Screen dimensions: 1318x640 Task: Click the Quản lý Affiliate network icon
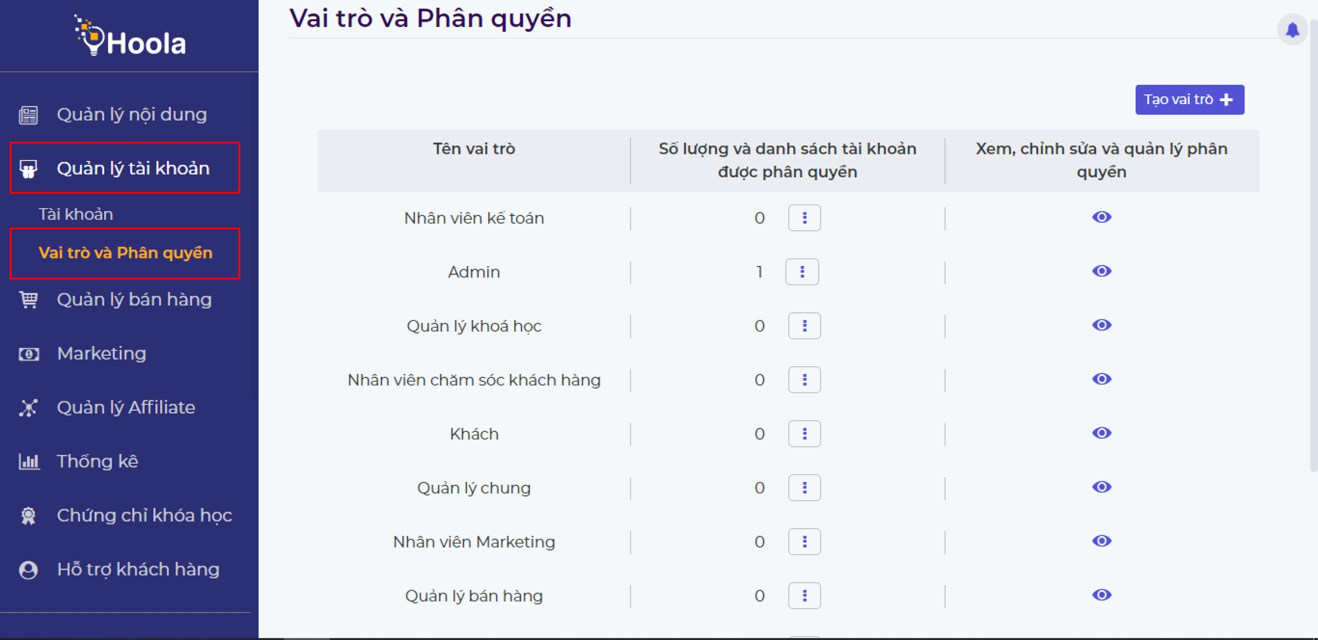(29, 408)
